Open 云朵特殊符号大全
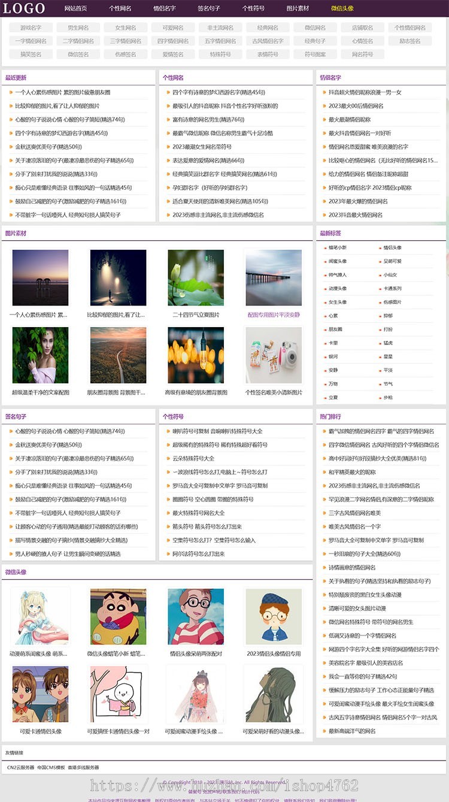 coord(193,458)
